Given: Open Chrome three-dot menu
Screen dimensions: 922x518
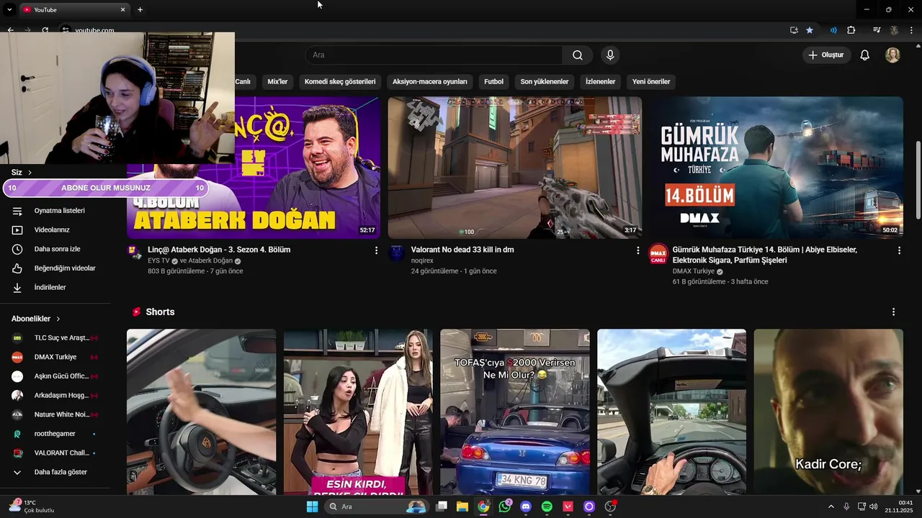Looking at the screenshot, I should (911, 30).
